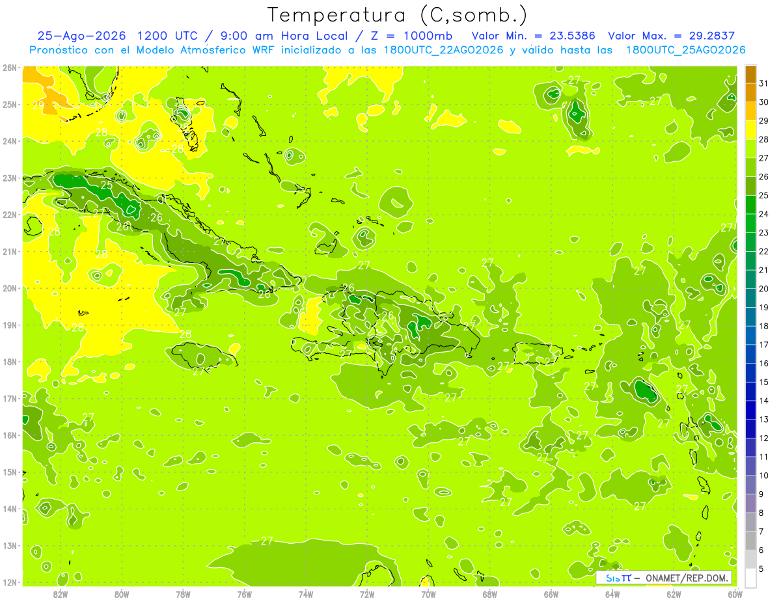Click the '9:00 am Hora Local' text

click(285, 35)
